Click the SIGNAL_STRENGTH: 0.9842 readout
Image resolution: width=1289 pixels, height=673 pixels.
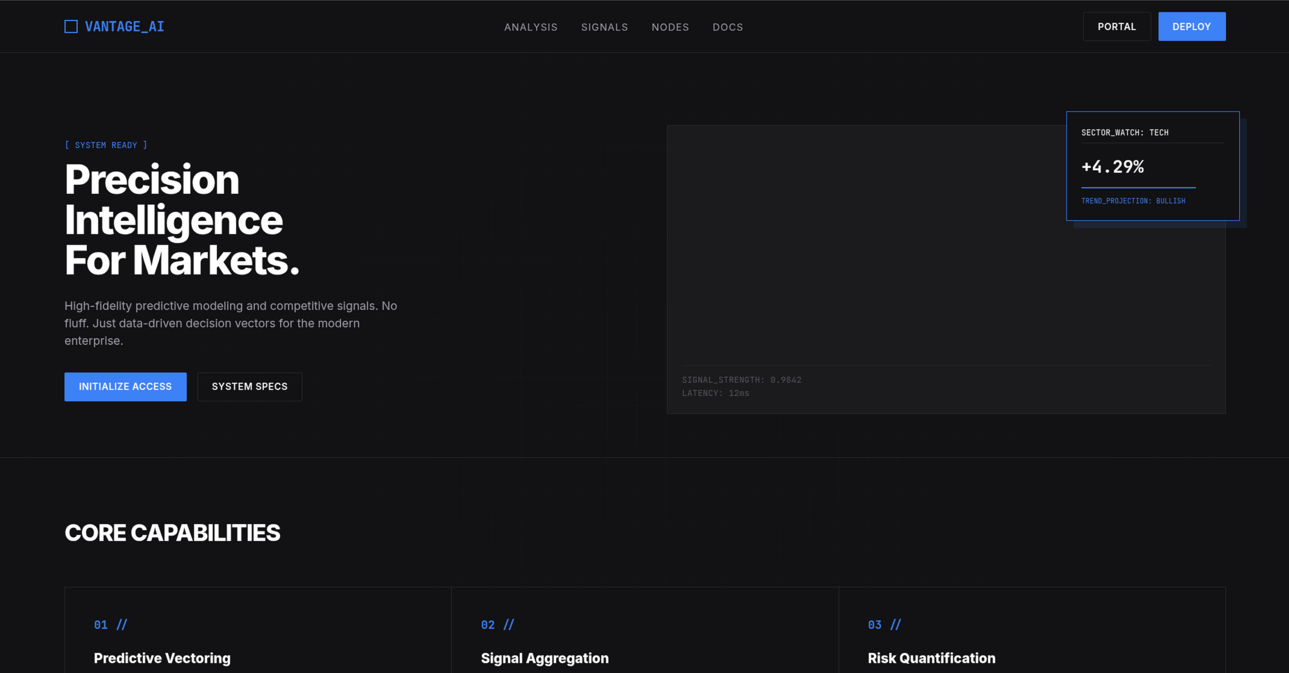tap(741, 380)
